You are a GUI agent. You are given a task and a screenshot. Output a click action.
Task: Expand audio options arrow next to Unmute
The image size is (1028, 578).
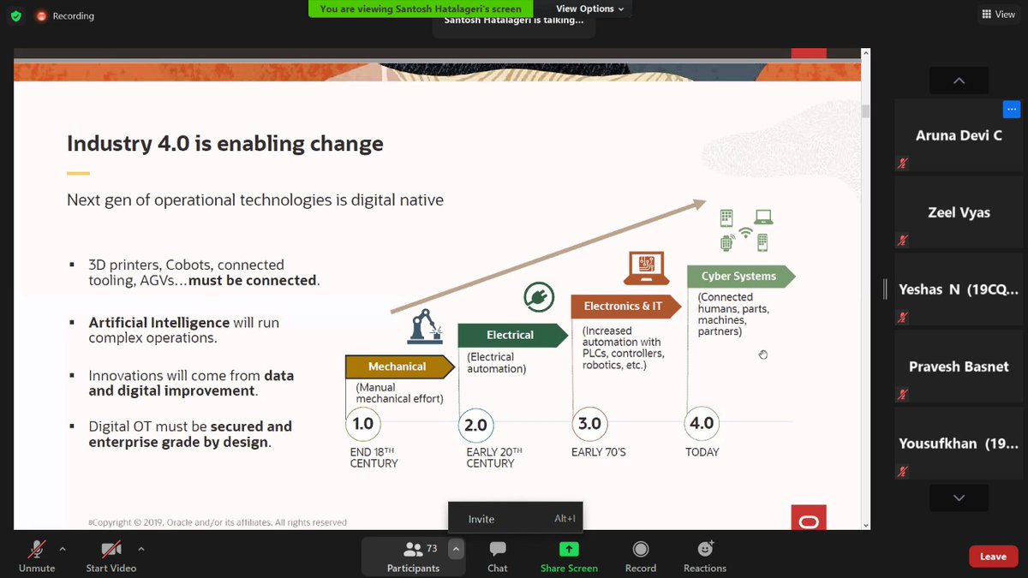[x=62, y=549]
